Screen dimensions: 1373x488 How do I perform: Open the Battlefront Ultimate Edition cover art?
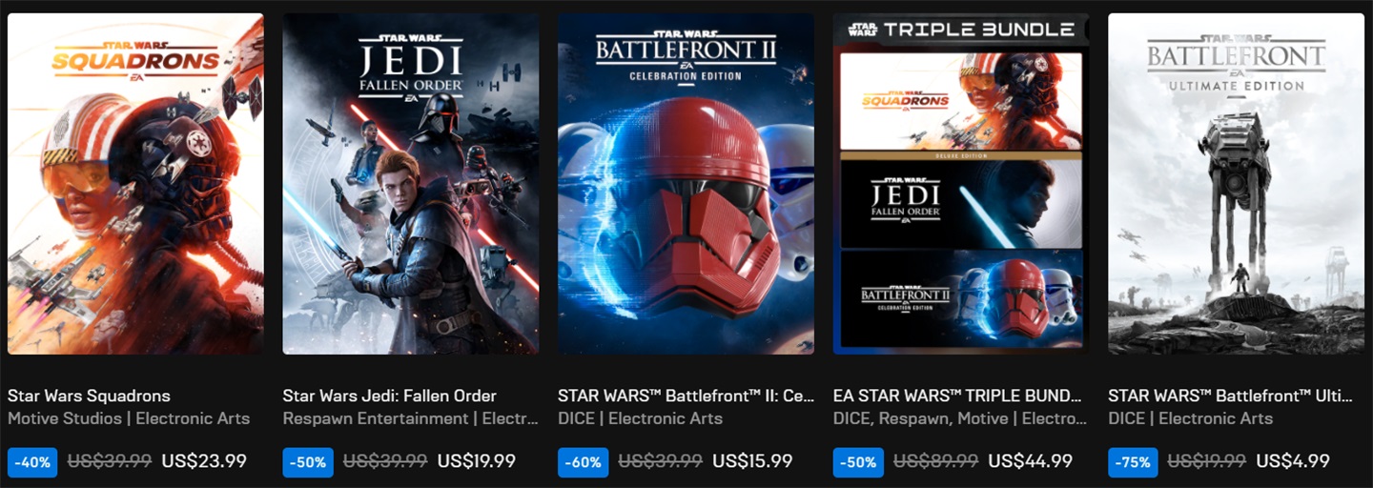[1236, 184]
